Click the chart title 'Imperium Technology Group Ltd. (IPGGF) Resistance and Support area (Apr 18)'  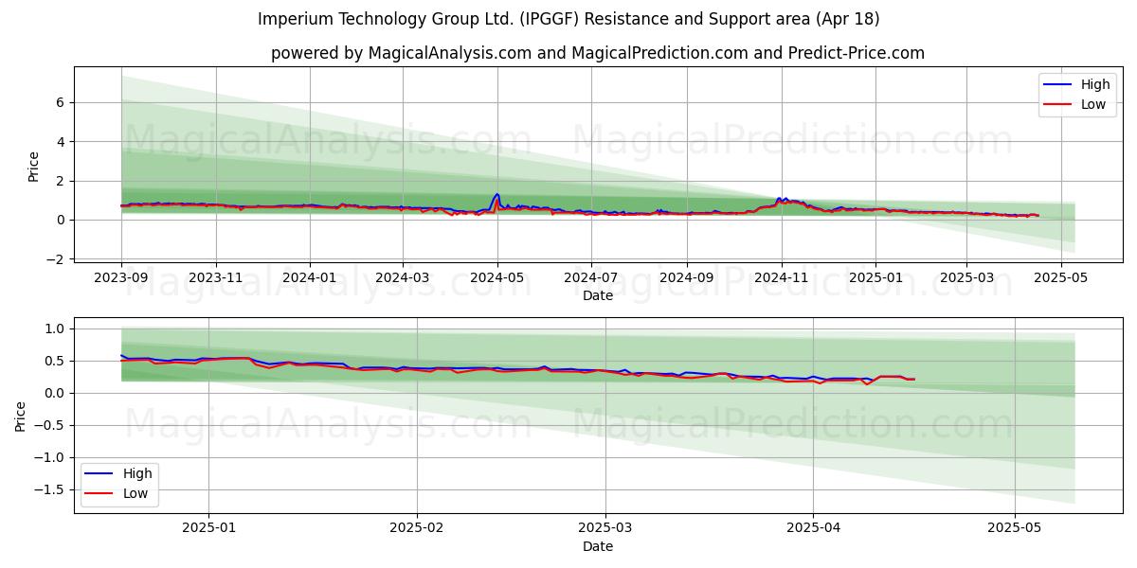pos(568,19)
